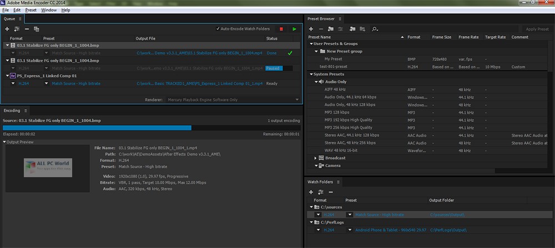Image resolution: width=555 pixels, height=248 pixels.
Task: Click Create New Preset plus icon in Preset Browser
Action: click(311, 29)
